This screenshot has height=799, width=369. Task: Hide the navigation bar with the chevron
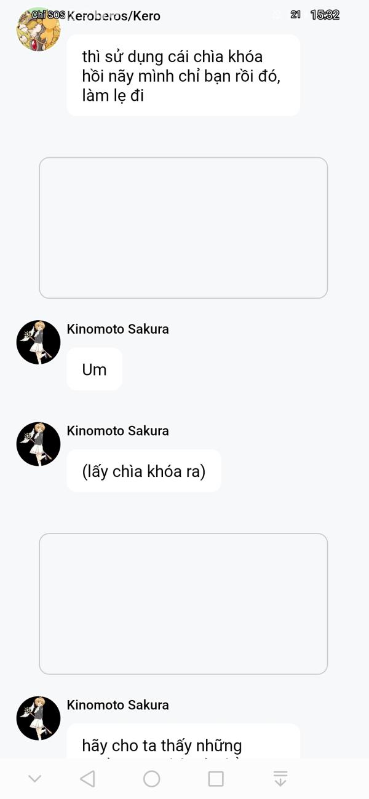click(x=35, y=779)
